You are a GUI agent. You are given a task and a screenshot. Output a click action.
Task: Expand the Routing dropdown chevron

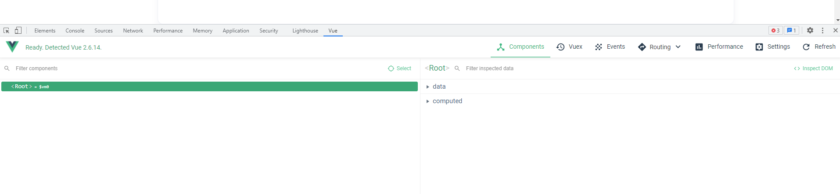click(x=678, y=47)
